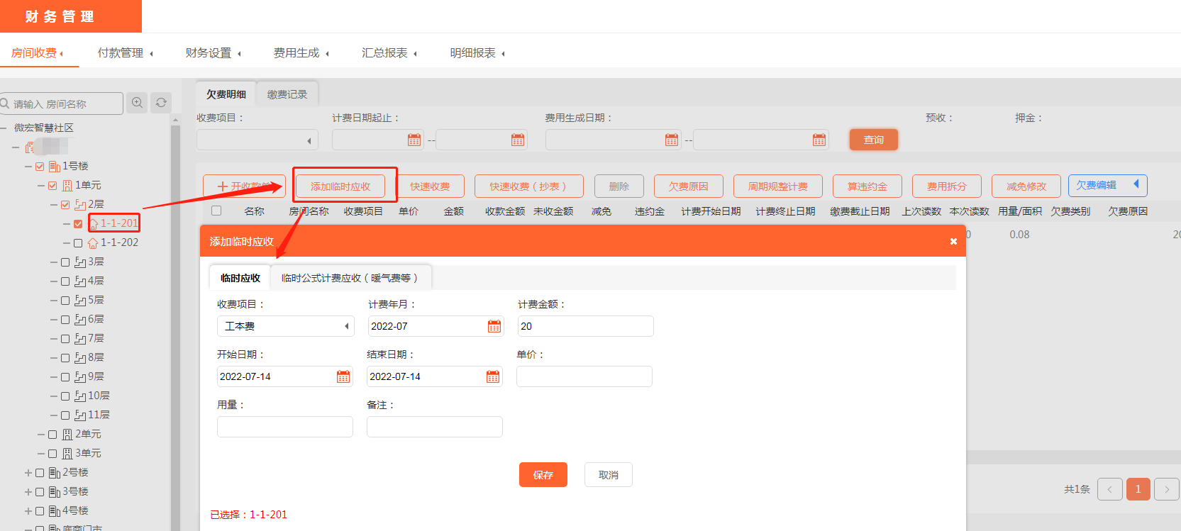Click the house icon of room 1-1-202
1181x531 pixels.
[x=93, y=243]
